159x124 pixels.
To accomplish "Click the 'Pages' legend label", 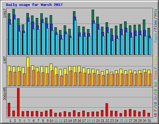I will (x=156, y=38).
